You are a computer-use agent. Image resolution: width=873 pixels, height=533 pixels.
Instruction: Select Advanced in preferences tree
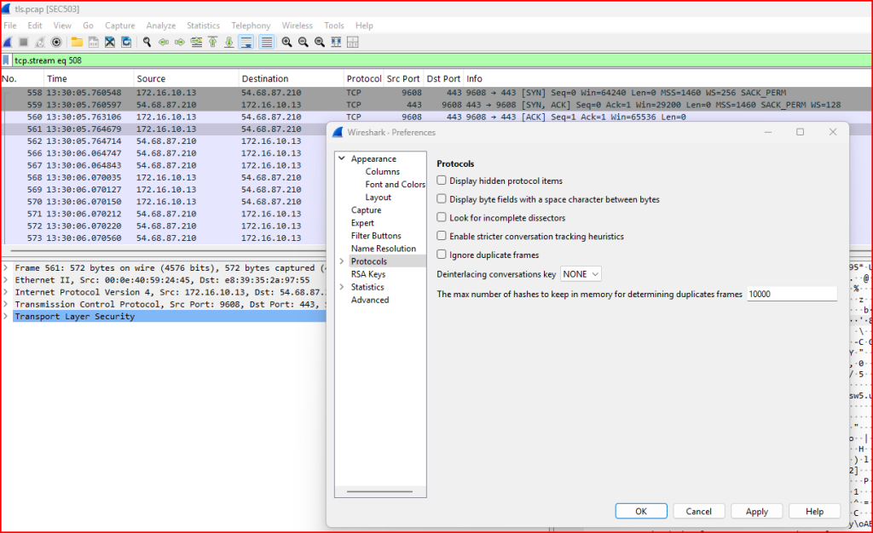point(370,300)
